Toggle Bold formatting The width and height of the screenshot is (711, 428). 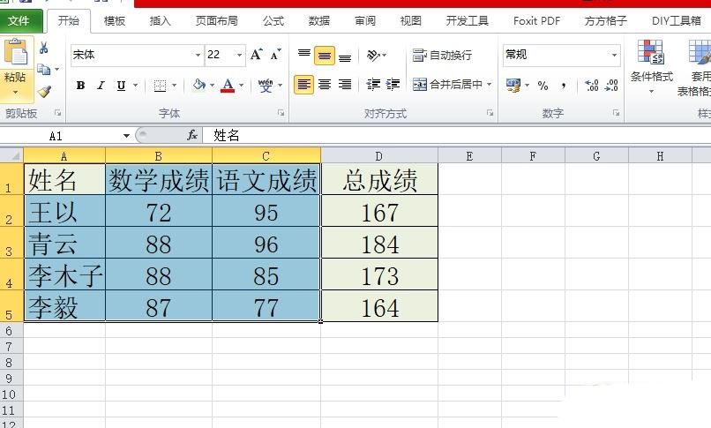(80, 86)
